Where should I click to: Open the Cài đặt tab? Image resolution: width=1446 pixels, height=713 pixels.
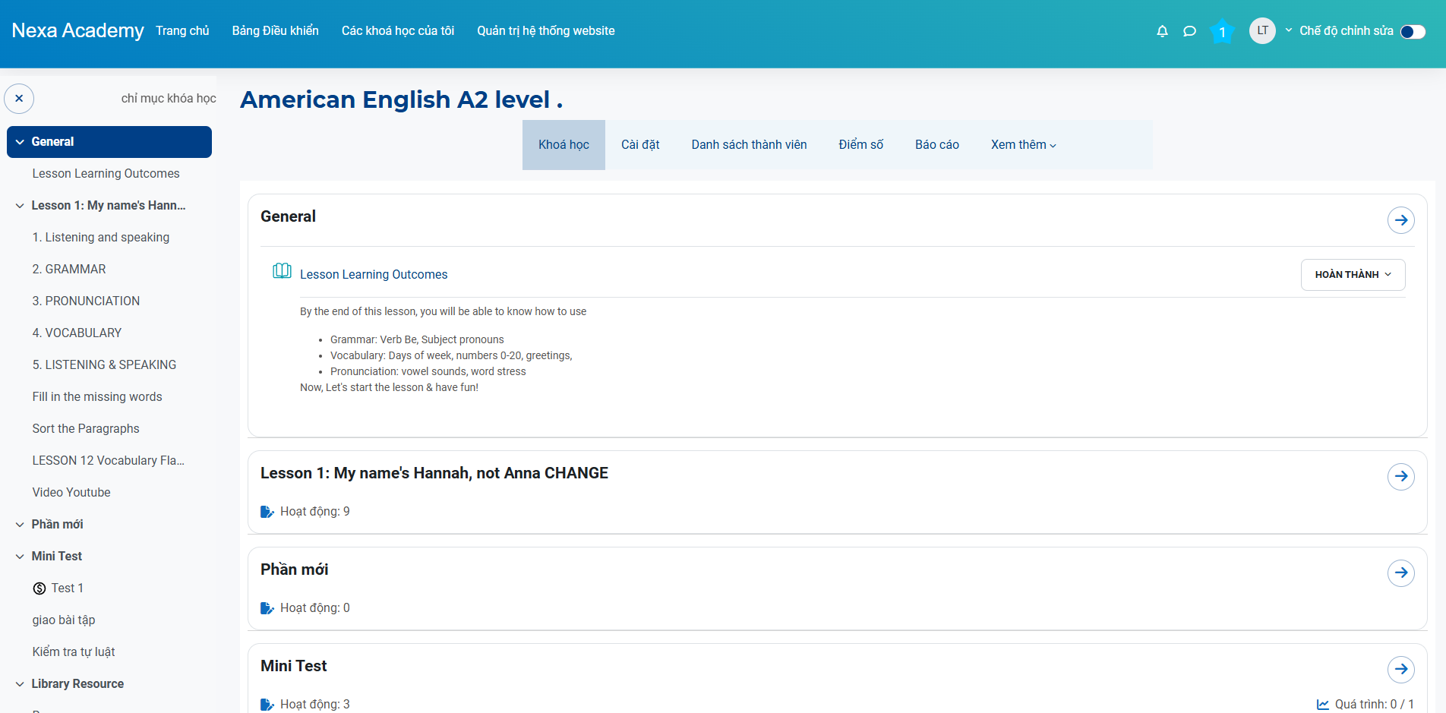coord(639,145)
